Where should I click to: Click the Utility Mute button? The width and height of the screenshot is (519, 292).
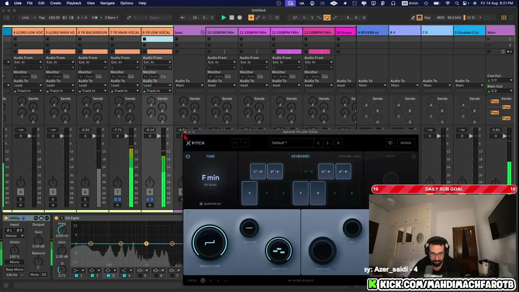(34, 275)
